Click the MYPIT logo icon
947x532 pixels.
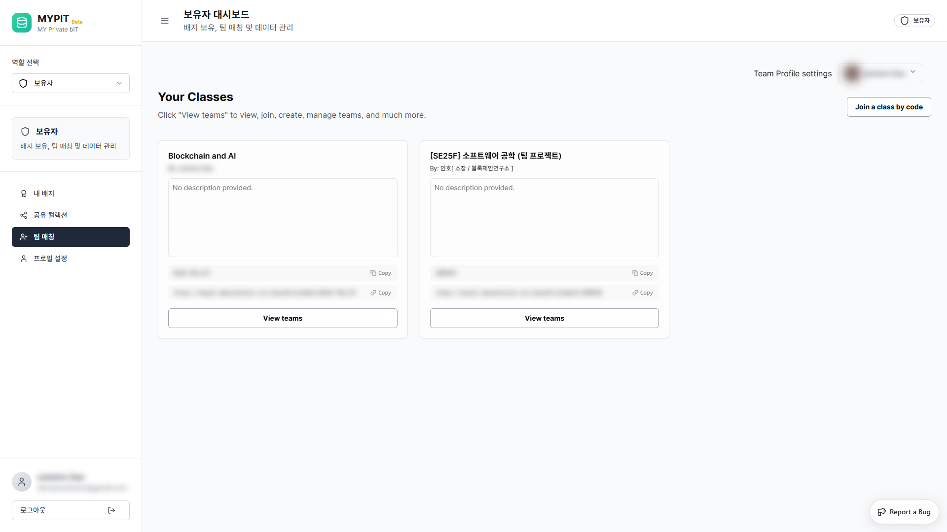click(x=21, y=22)
